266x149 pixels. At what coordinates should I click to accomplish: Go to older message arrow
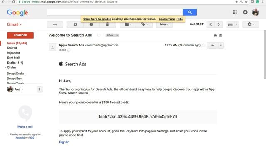(219, 24)
